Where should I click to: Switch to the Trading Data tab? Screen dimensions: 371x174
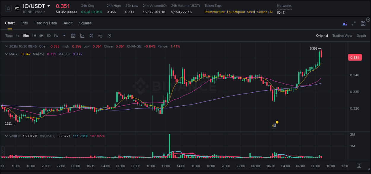tap(46, 23)
